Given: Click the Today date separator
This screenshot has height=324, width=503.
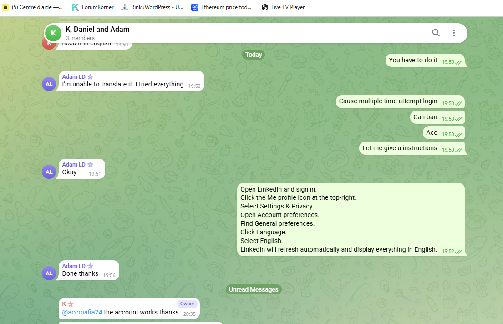Looking at the screenshot, I should pyautogui.click(x=254, y=55).
